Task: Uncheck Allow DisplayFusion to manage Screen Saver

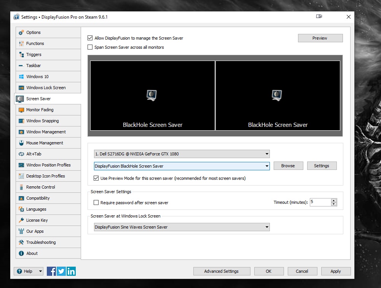Action: (90, 38)
